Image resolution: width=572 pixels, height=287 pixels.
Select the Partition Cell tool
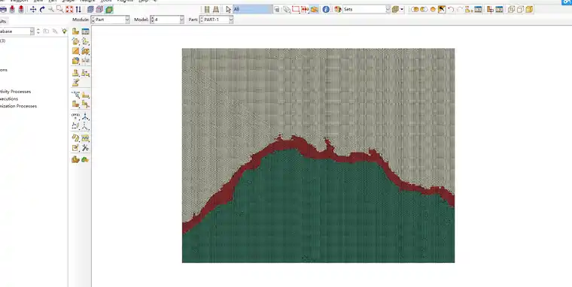[75, 104]
